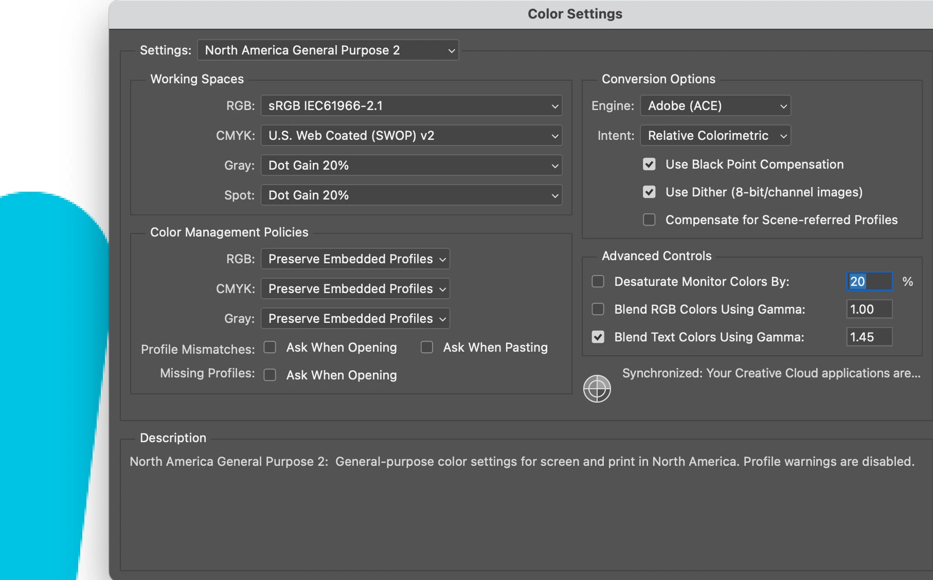Enable Blend RGB Colors Using Gamma
The image size is (933, 580).
(x=598, y=310)
